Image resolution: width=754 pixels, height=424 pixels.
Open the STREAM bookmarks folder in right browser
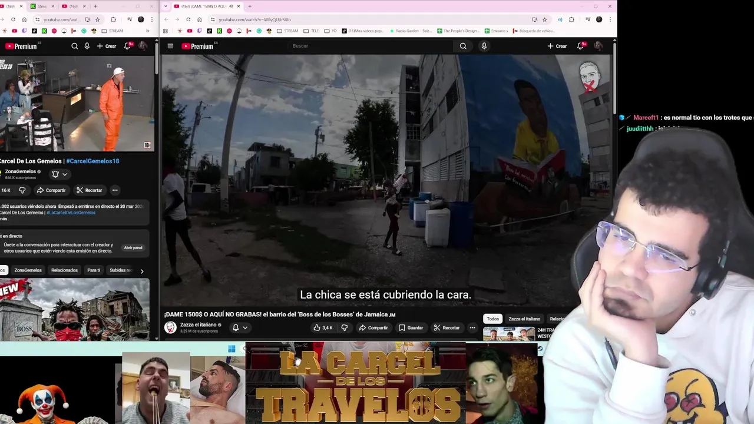pos(287,31)
